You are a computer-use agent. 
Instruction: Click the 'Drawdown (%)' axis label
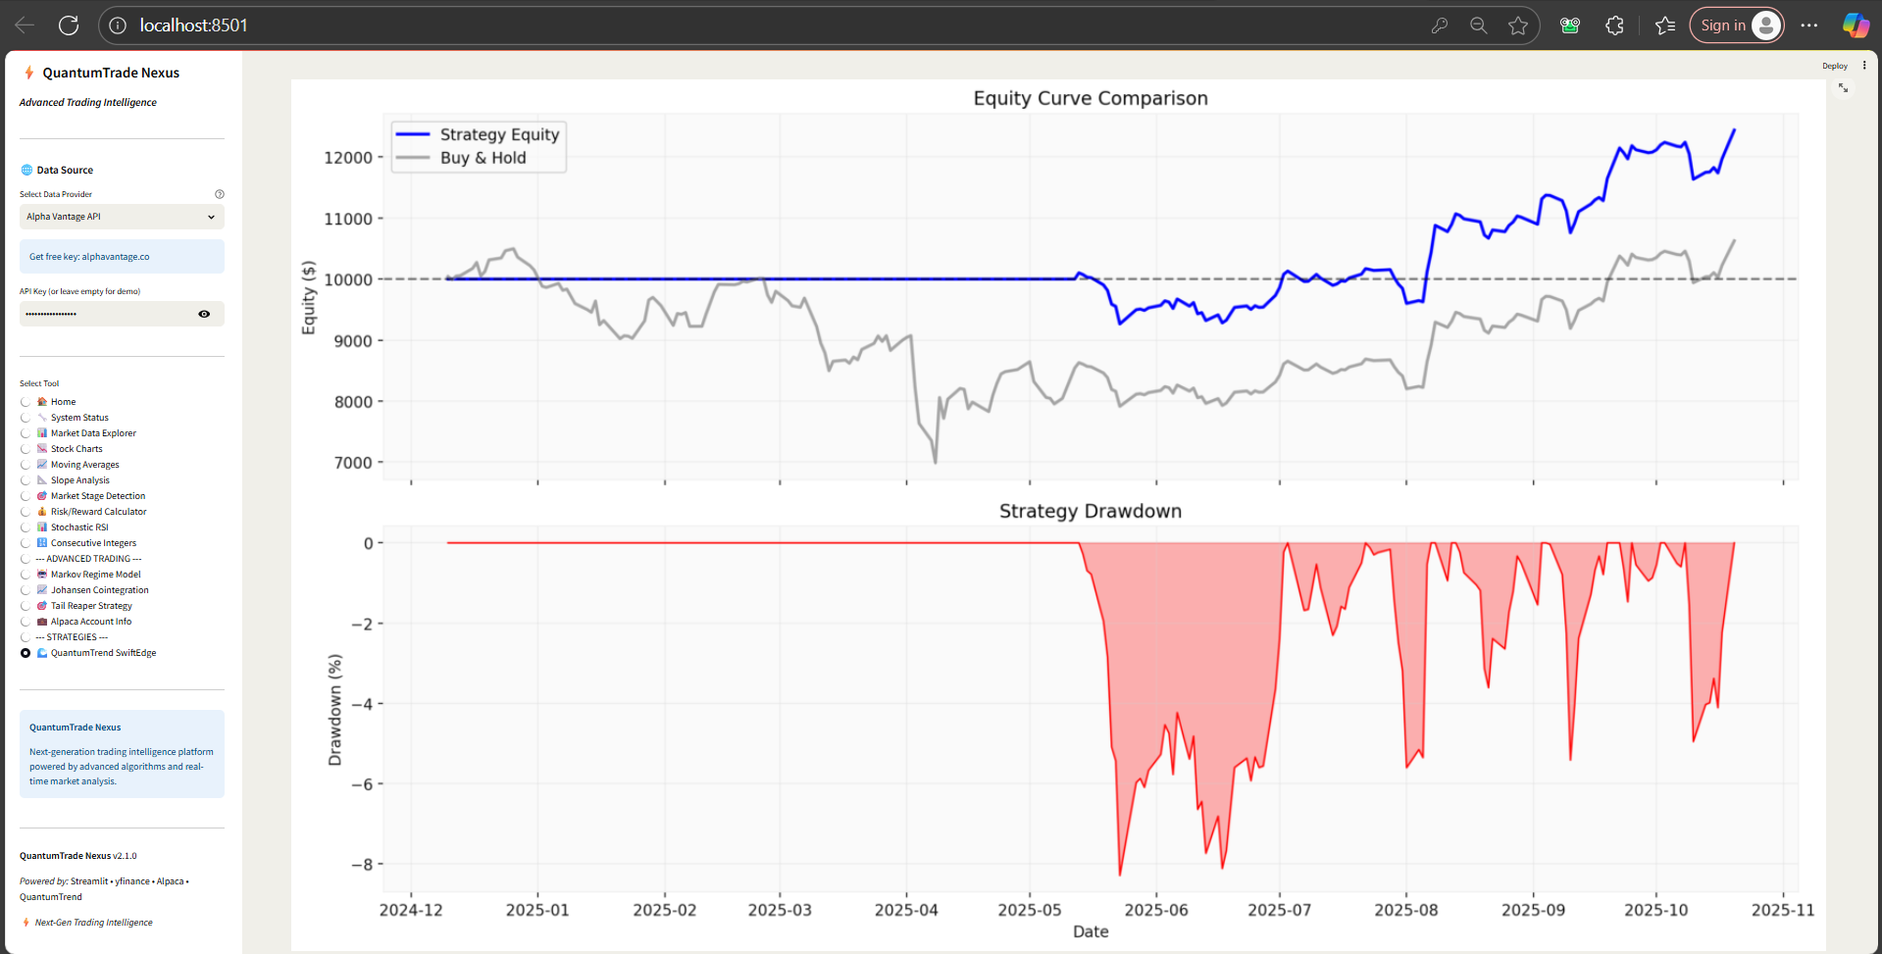tap(335, 710)
